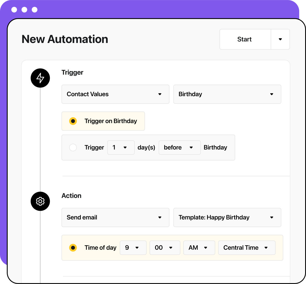Open the hour dropdown showing 9

[133, 248]
